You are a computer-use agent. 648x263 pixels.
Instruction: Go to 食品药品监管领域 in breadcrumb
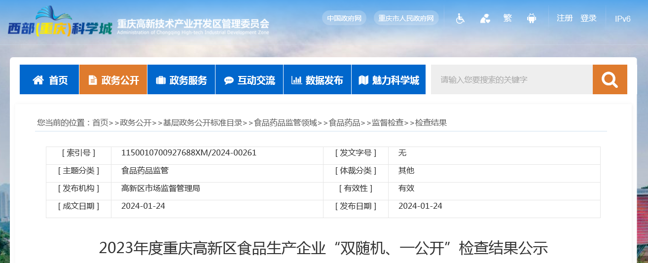click(x=286, y=123)
